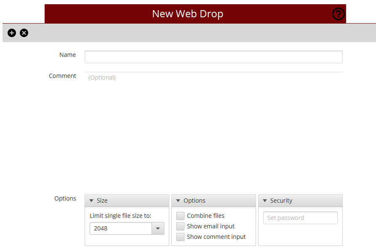
Task: Click into the Name input field
Action: (x=213, y=57)
